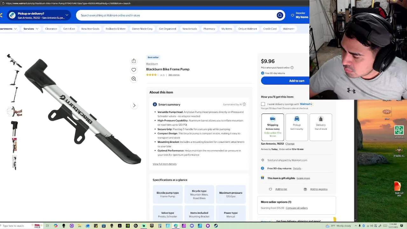Click the volume speaker icon in system tray
407x229 pixels.
pos(371,226)
